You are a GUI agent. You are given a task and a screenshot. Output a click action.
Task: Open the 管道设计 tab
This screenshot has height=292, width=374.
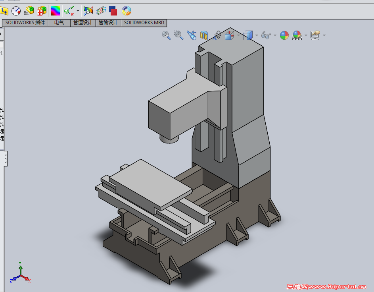(83, 23)
